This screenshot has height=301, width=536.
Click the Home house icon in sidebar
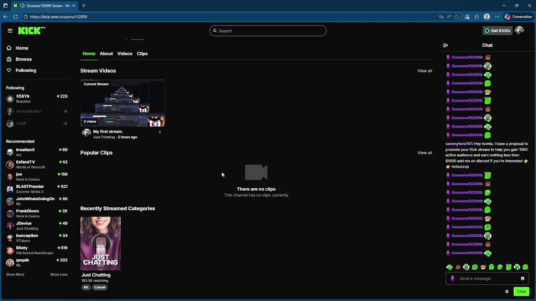coord(9,48)
